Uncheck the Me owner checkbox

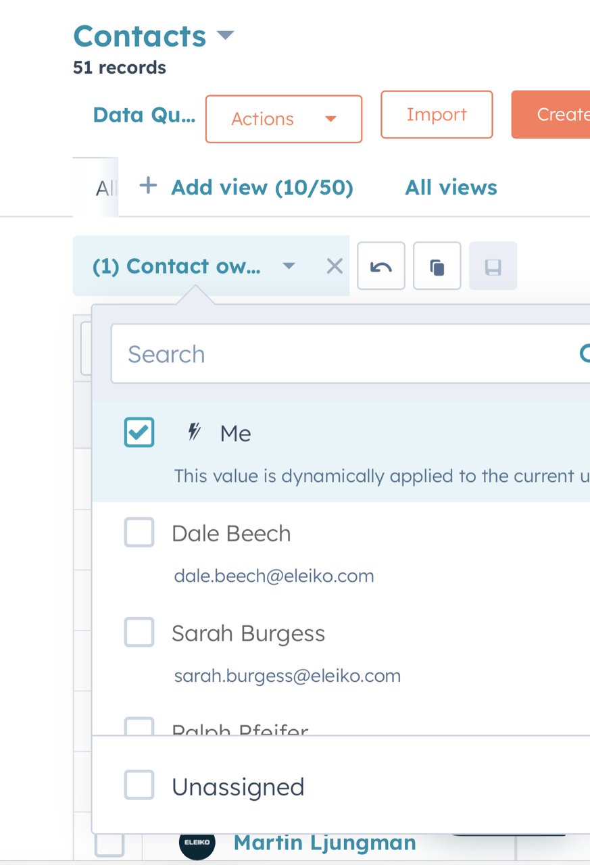139,432
